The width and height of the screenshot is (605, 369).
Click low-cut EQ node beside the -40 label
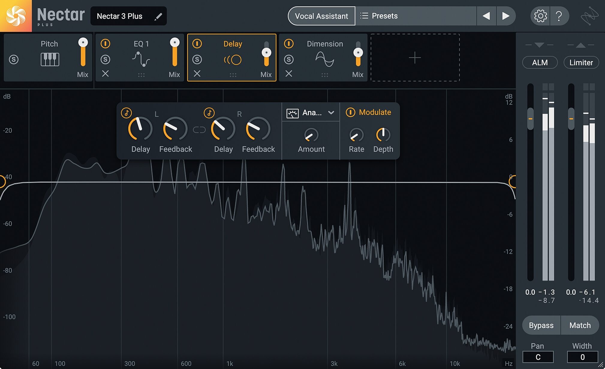(x=2, y=182)
